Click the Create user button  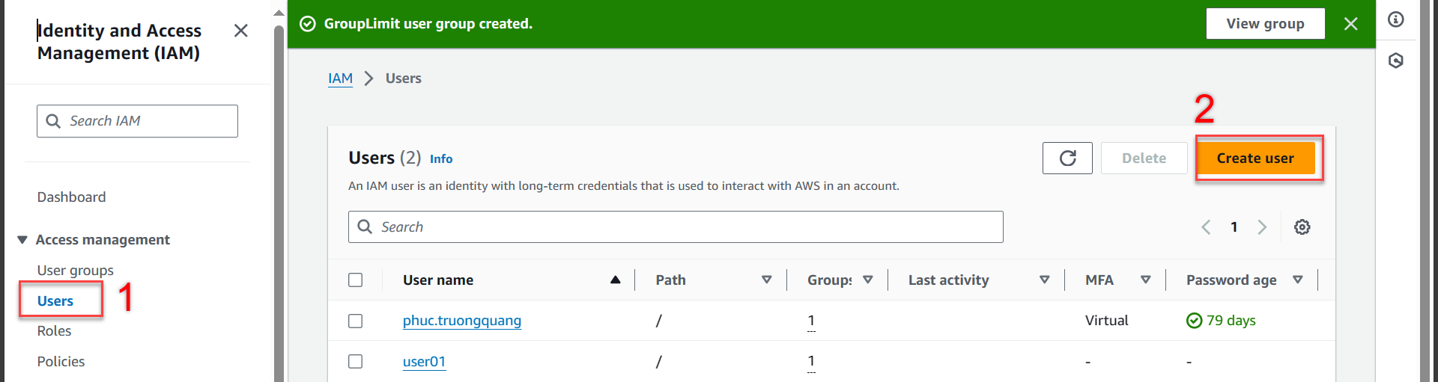(1255, 158)
